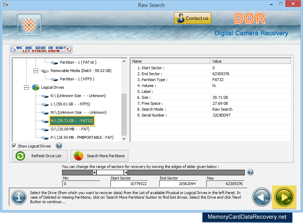Click the Name column header
Screen dimensions: 303x223
click(170, 61)
